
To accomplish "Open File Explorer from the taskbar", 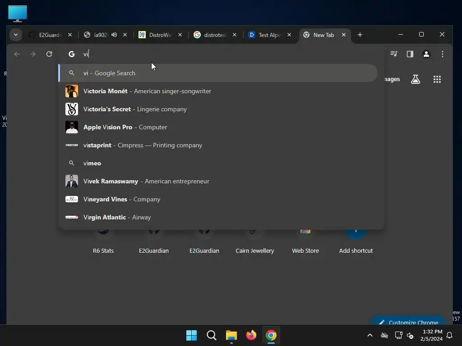I will 231,335.
